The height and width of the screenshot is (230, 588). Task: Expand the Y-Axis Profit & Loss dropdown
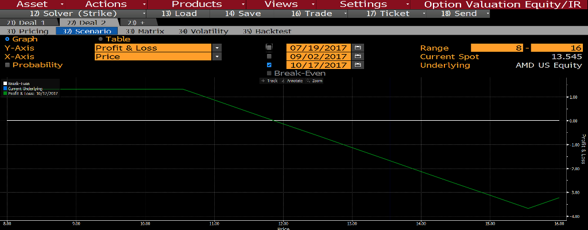pos(216,48)
